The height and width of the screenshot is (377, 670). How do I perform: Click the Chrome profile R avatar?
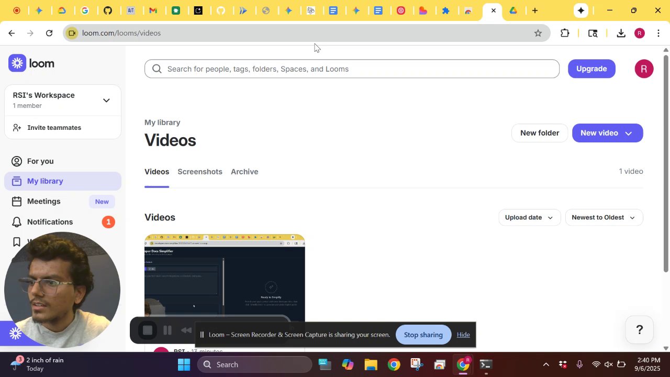pyautogui.click(x=640, y=33)
